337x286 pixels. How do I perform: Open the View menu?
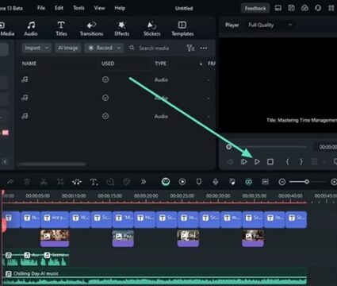(x=99, y=8)
